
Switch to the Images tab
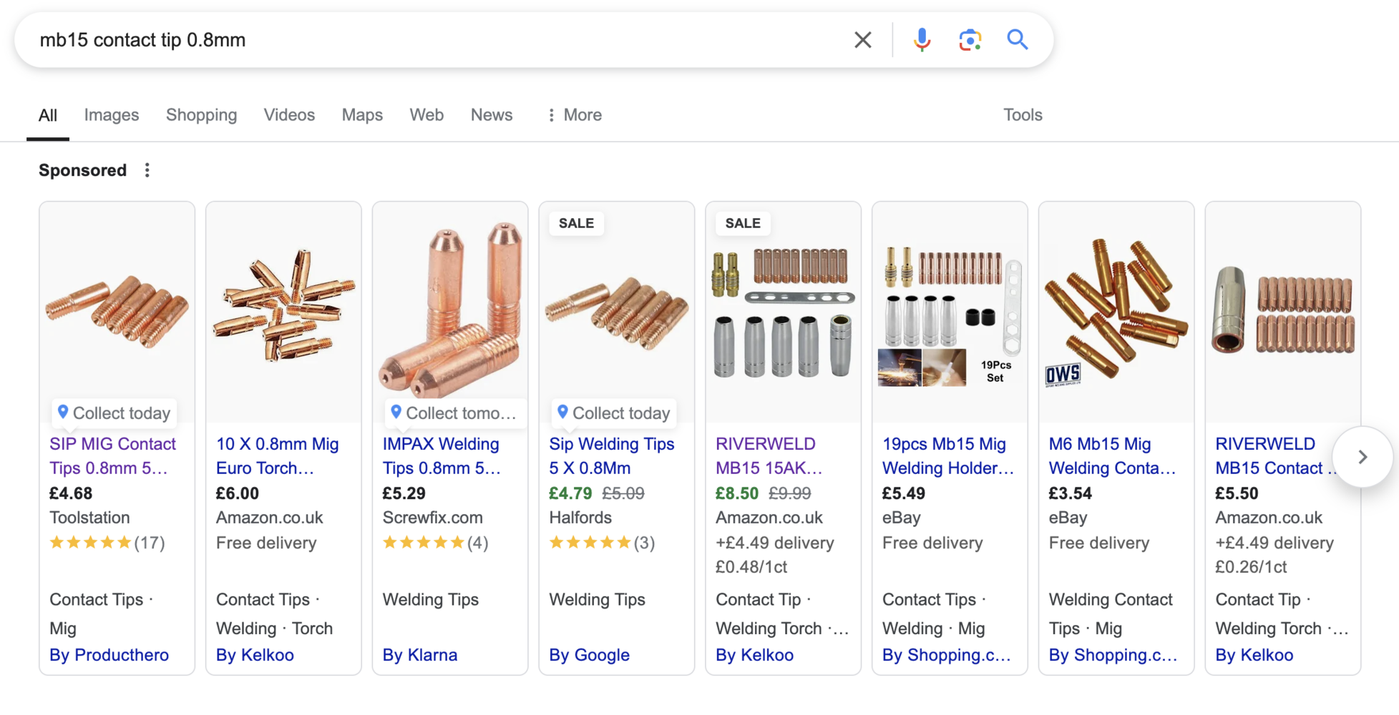pos(112,115)
